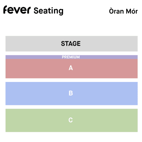
Task: Select the gray STAGE block
Action: [x=72, y=44]
